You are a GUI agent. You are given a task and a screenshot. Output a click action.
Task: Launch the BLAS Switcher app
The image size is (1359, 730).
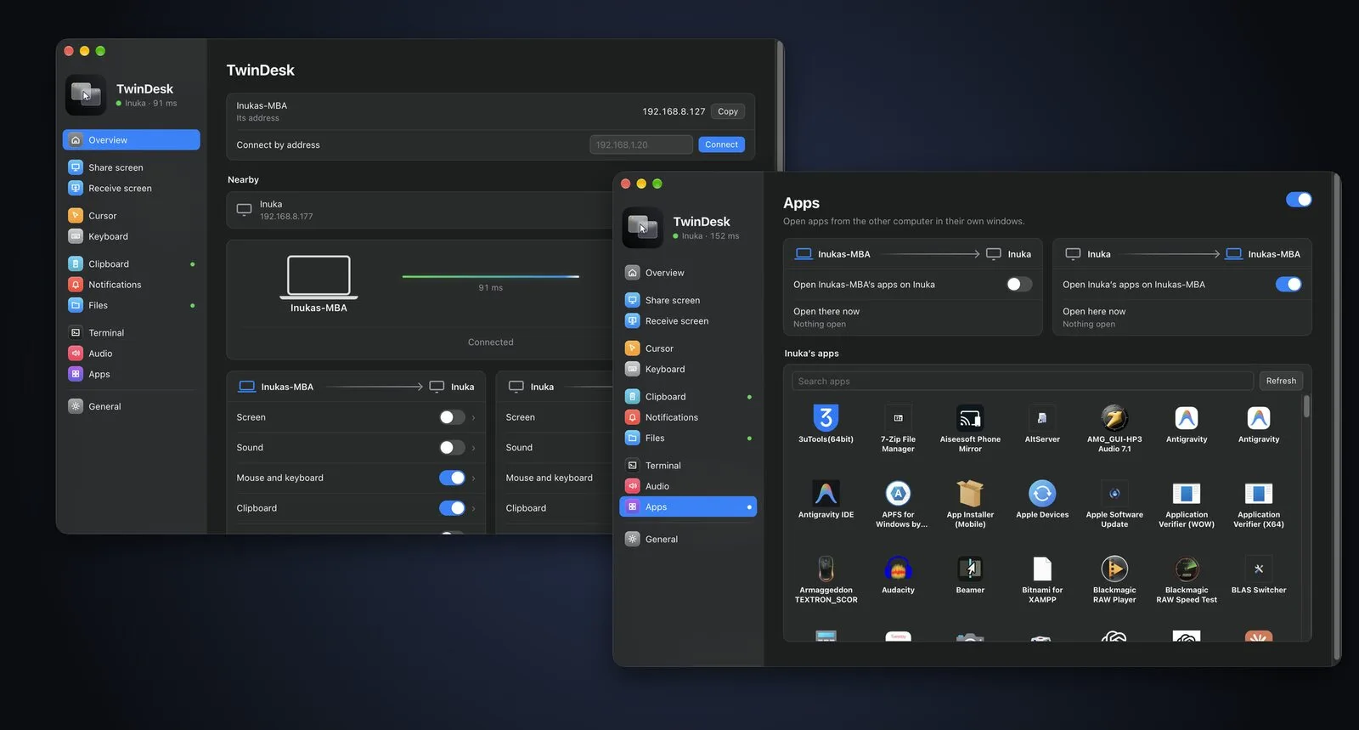[1259, 569]
